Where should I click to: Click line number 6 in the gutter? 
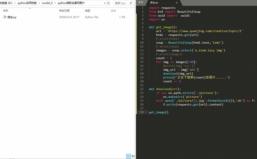tap(143, 27)
